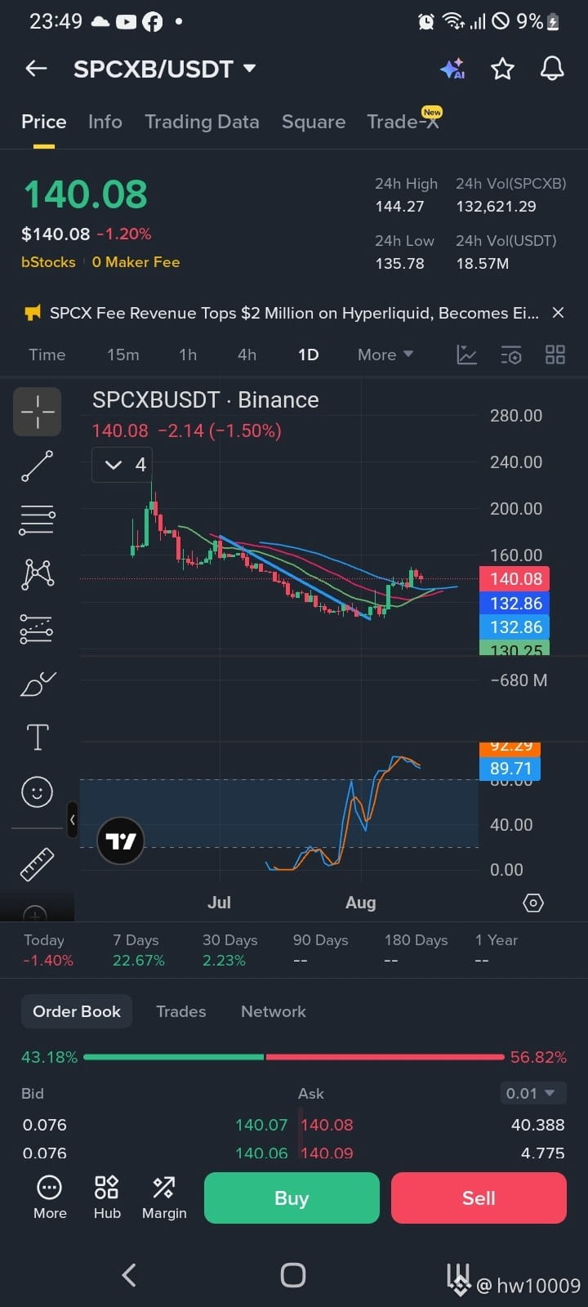Tap the 0 Maker Fee label
Image resolution: width=588 pixels, height=1307 pixels.
[136, 262]
